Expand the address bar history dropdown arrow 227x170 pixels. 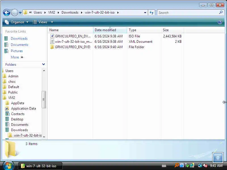145,12
